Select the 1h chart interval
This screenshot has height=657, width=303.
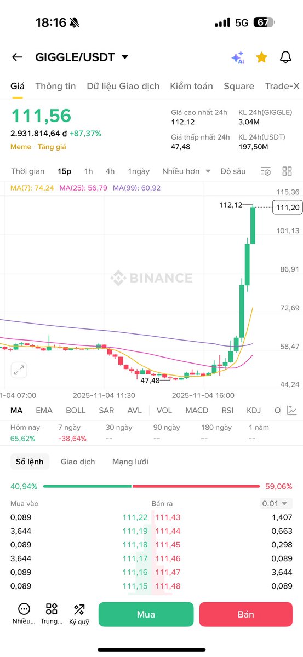pyautogui.click(x=88, y=171)
